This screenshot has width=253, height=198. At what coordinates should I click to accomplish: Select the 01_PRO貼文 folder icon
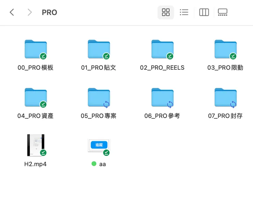coord(99,49)
